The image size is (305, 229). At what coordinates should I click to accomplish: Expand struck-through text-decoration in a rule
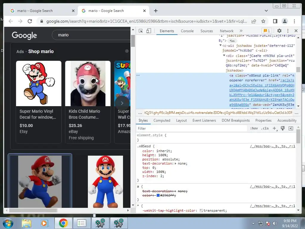[x=175, y=191]
